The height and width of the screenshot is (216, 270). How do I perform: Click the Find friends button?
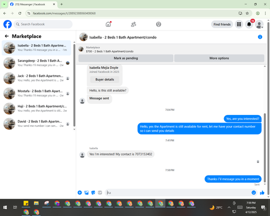click(222, 24)
